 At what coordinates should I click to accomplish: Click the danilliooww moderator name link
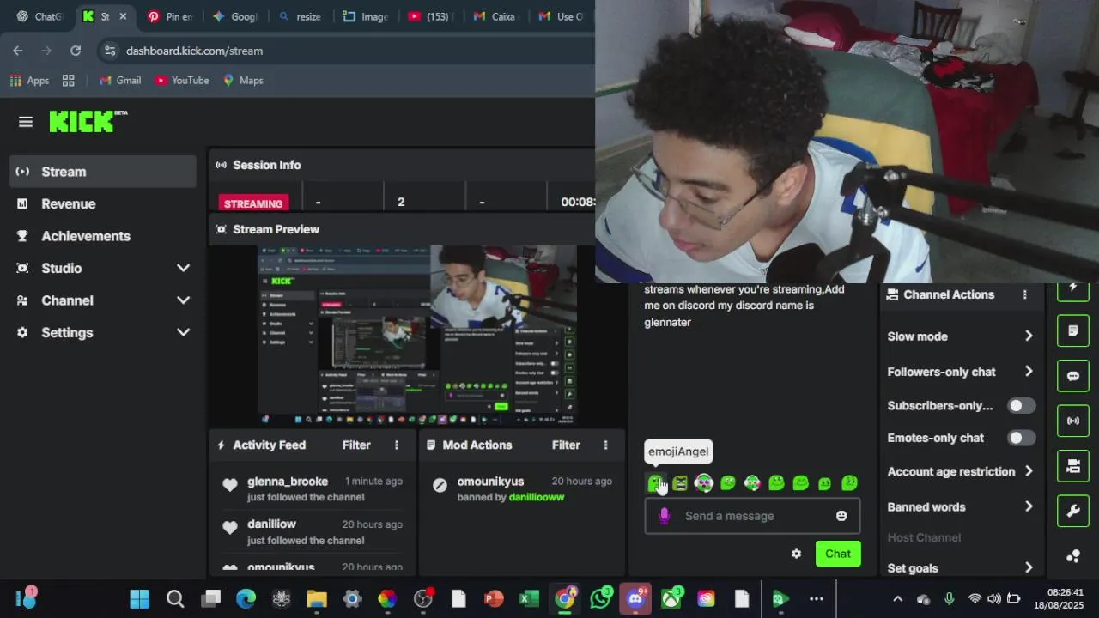click(537, 497)
